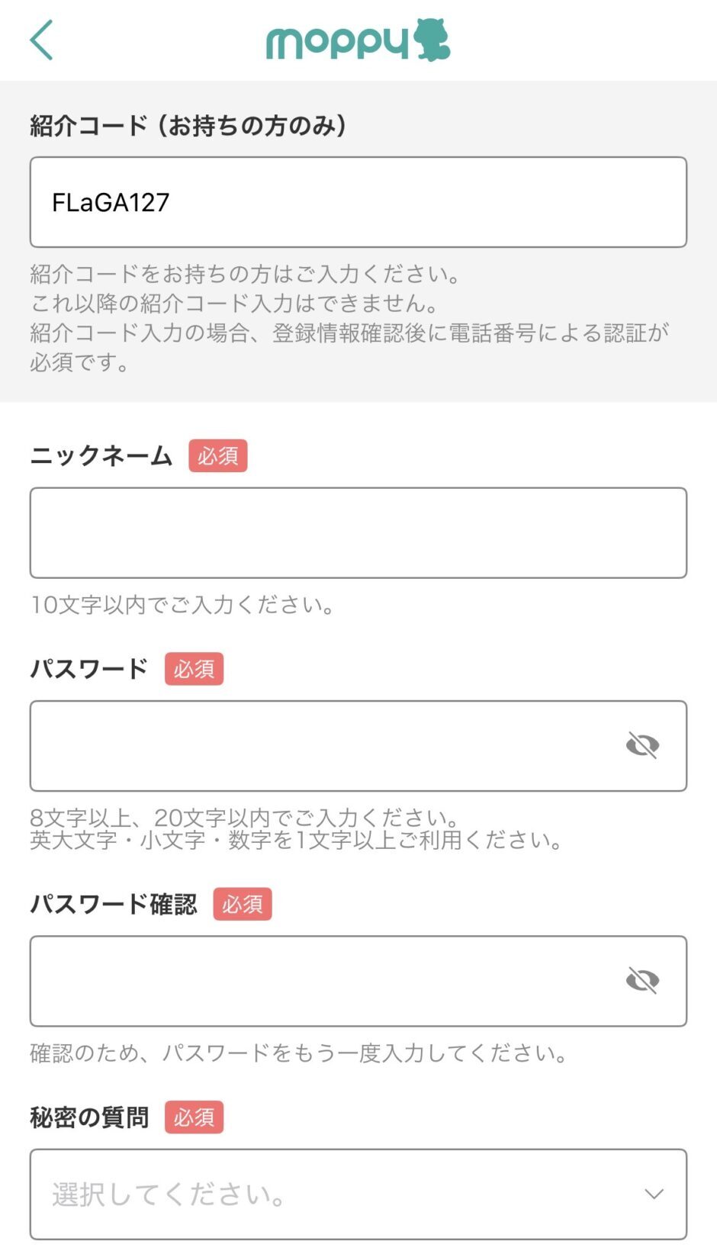Tap the back arrow icon
Image resolution: width=717 pixels, height=1257 pixels.
(42, 40)
